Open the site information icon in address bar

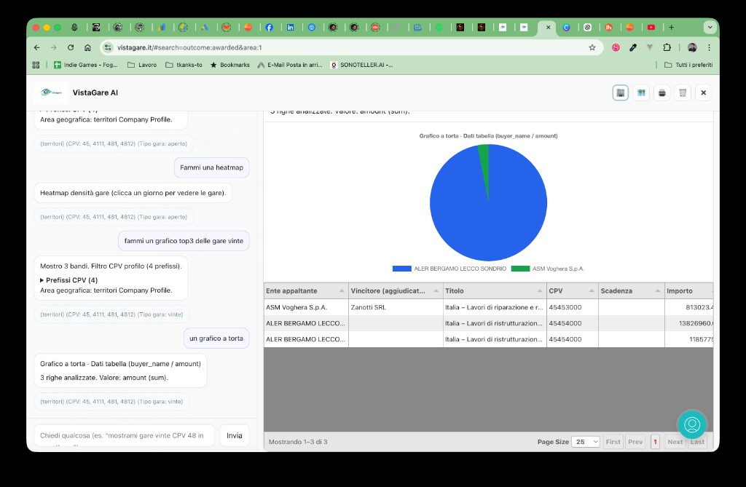[108, 47]
